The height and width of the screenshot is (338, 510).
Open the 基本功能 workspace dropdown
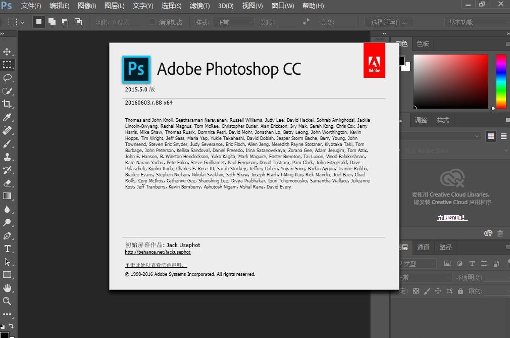[477, 22]
